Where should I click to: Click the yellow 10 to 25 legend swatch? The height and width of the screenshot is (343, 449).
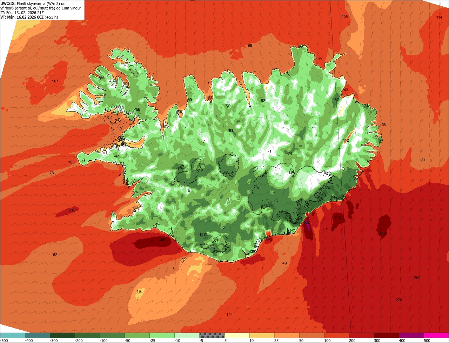coord(262,335)
